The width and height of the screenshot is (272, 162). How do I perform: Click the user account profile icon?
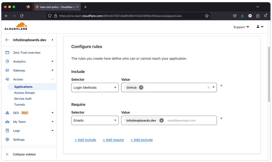260,27
